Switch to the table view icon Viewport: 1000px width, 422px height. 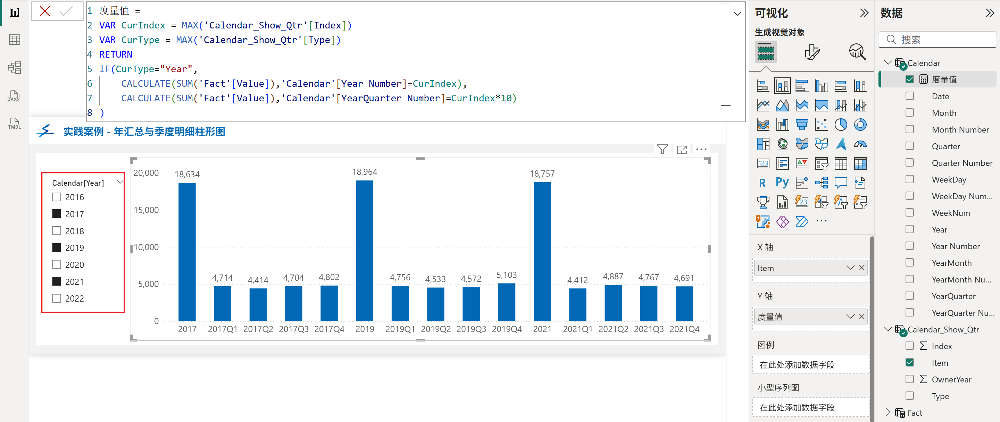[14, 40]
